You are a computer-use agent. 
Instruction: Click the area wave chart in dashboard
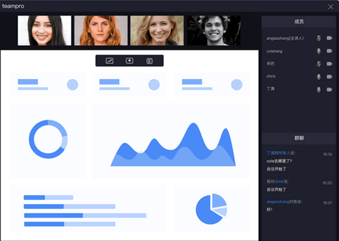click(173, 144)
